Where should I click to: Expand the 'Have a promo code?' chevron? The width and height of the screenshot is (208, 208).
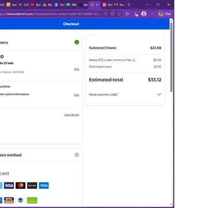[159, 94]
